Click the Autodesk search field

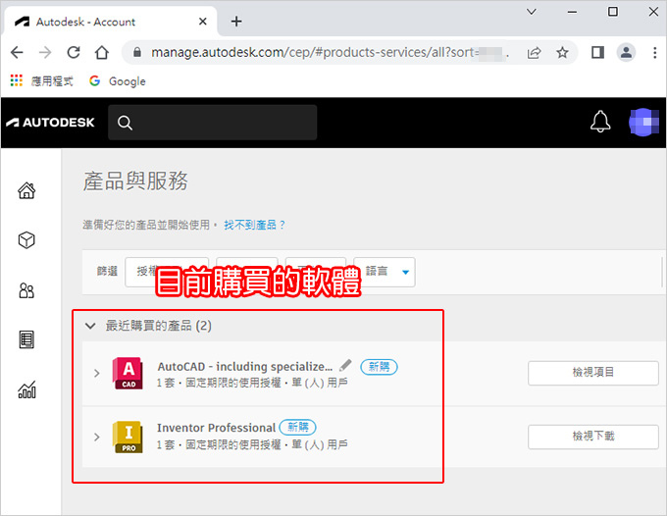(212, 123)
